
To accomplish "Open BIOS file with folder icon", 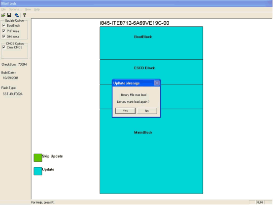I will pos(3,15).
